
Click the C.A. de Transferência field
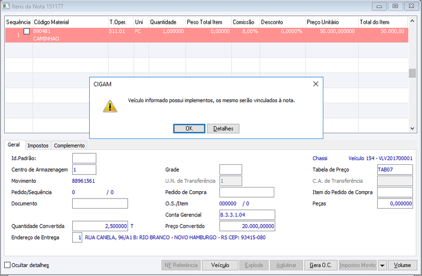point(395,181)
